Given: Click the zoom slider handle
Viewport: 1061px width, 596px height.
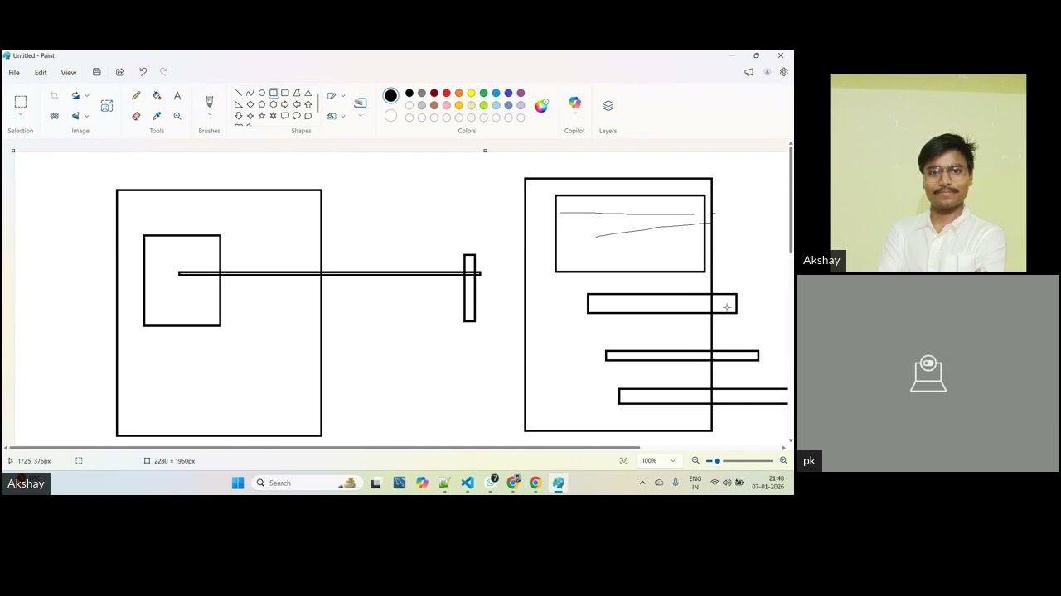Looking at the screenshot, I should coord(717,461).
